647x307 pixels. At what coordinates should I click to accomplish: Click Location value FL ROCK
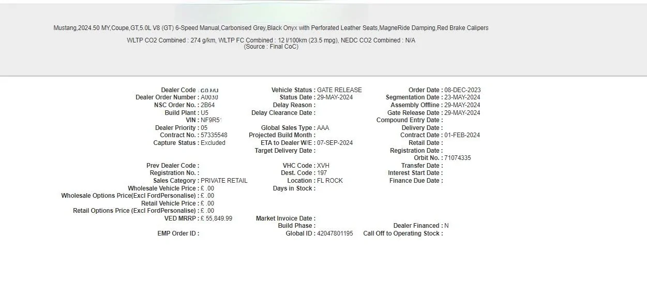coord(330,181)
